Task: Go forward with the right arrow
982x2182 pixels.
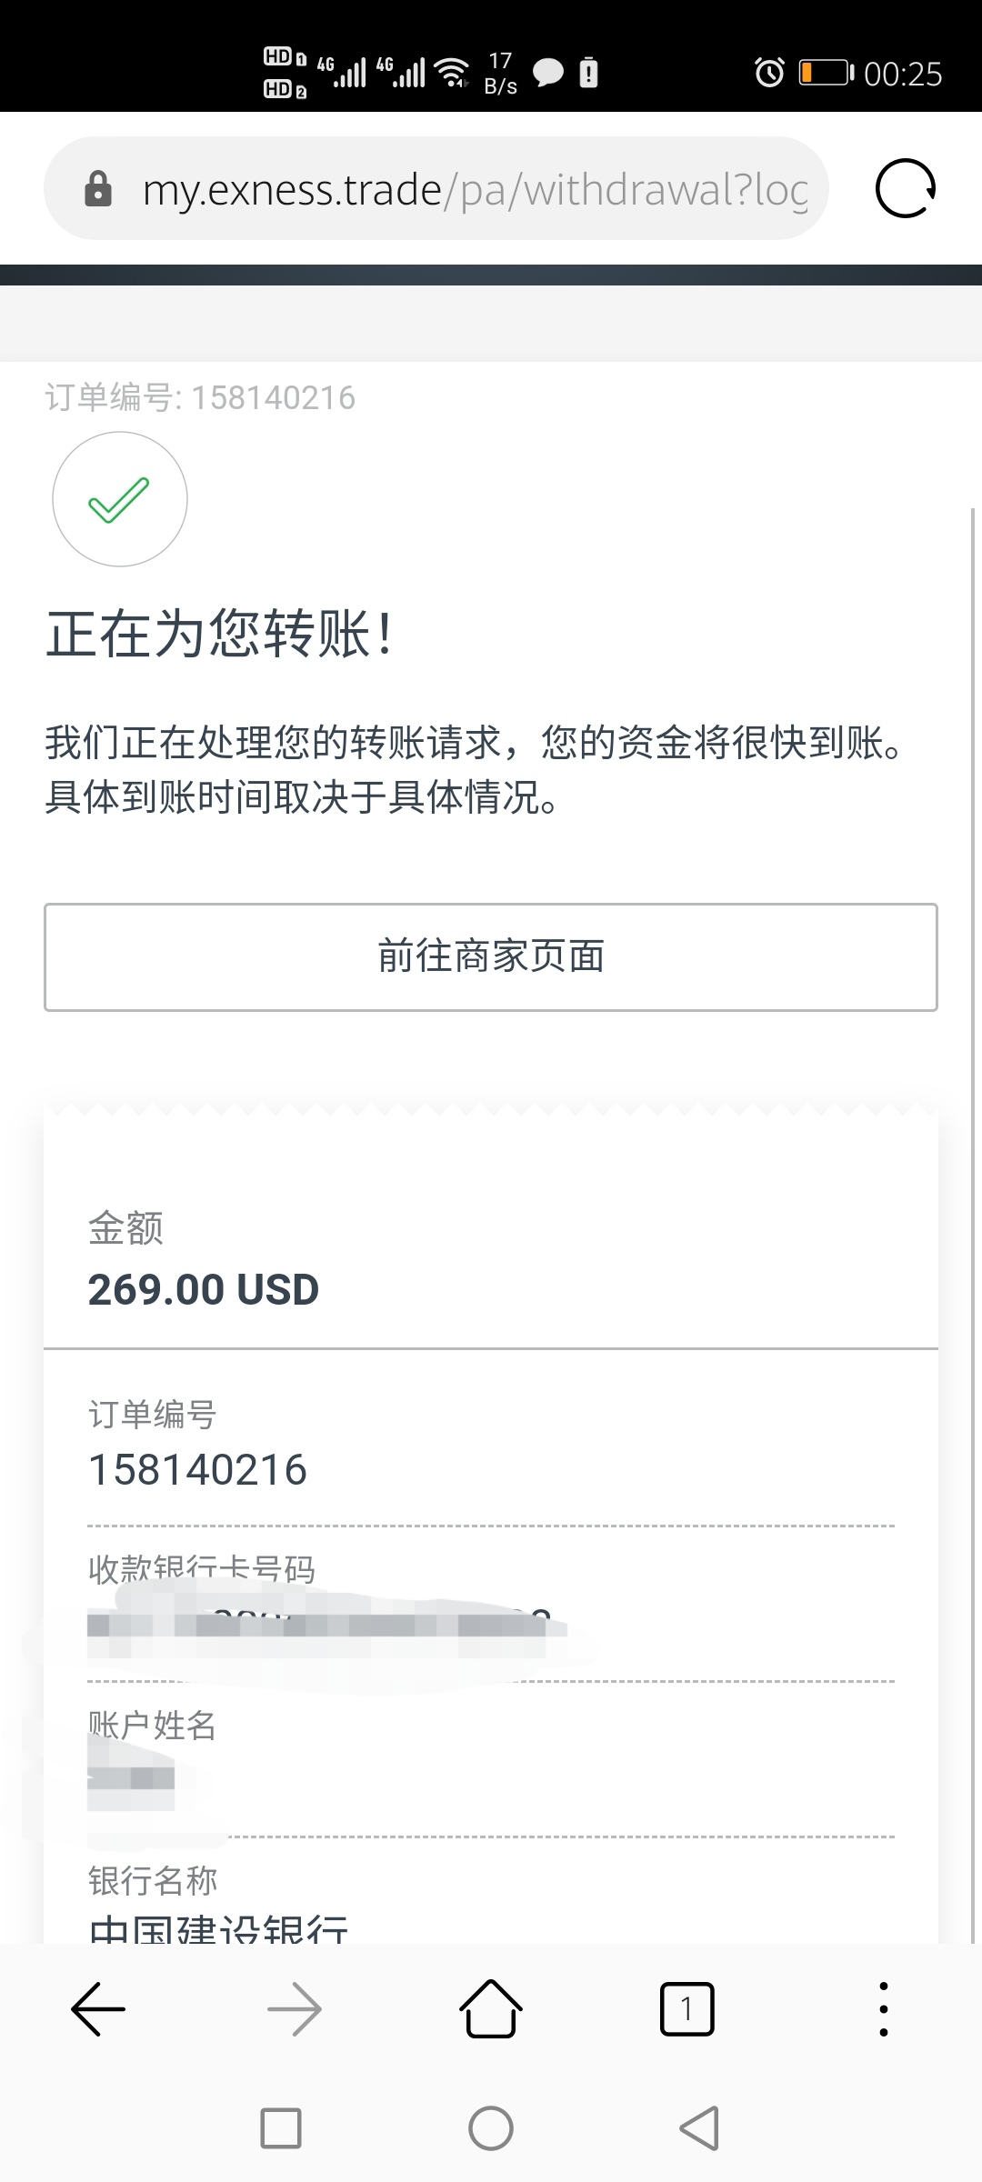Action: coord(295,2008)
